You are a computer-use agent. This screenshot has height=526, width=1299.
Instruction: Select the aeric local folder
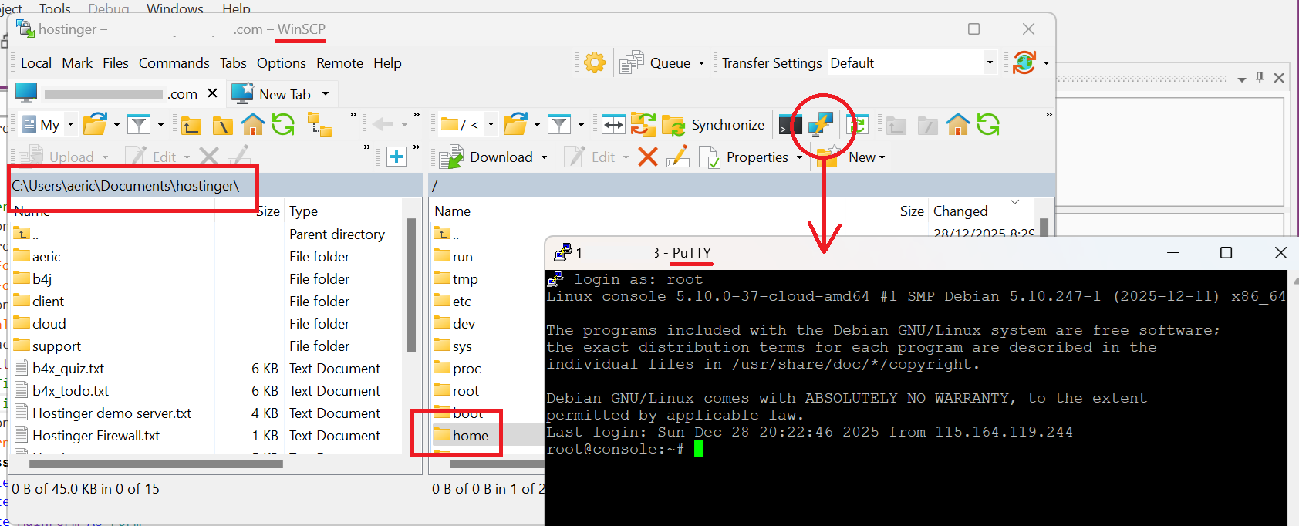click(46, 256)
